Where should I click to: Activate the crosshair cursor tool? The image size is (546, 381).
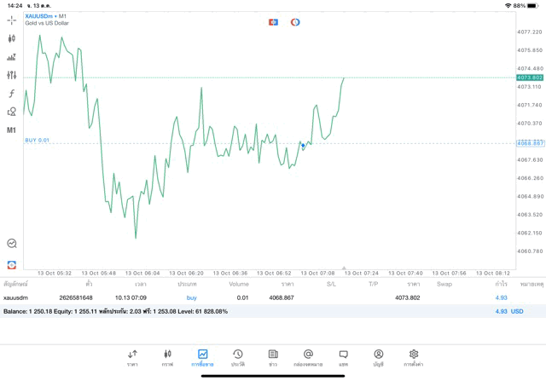click(x=12, y=20)
